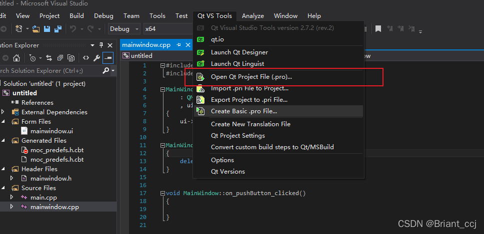Open search options dropdown in Solution Explorer
This screenshot has width=484, height=234.
pyautogui.click(x=113, y=70)
